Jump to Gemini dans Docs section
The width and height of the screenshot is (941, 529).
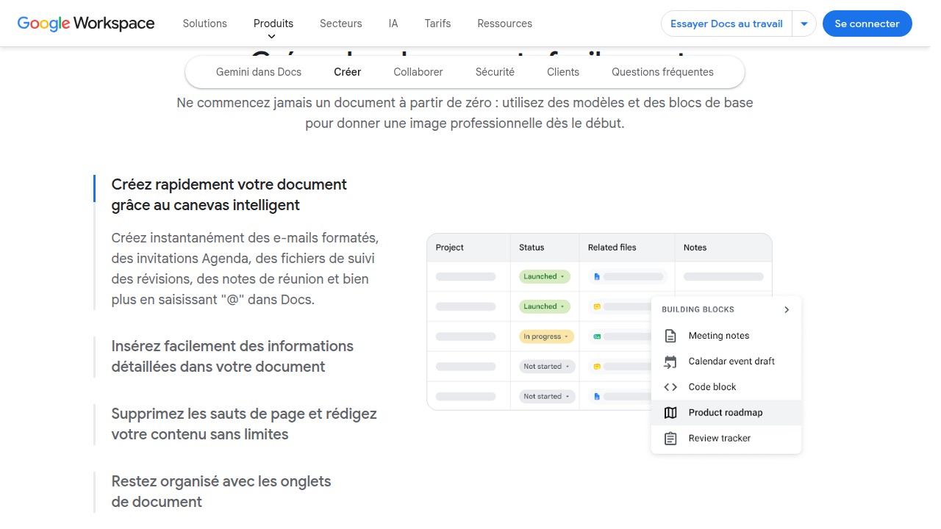click(259, 72)
